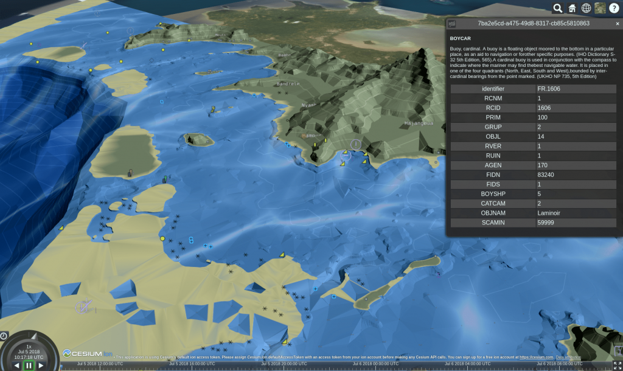Click the real-time clock icon
Screen dimensions: 623x371
click(x=4, y=336)
